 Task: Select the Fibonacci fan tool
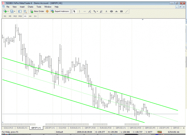point(101,11)
